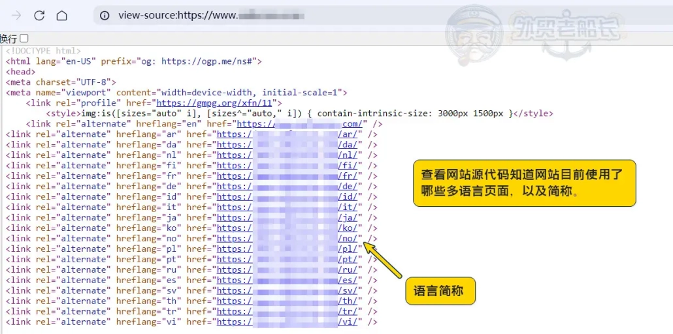Image resolution: width=673 pixels, height=334 pixels.
Task: Click the meta charset="UTF-8" line
Action: pos(61,82)
